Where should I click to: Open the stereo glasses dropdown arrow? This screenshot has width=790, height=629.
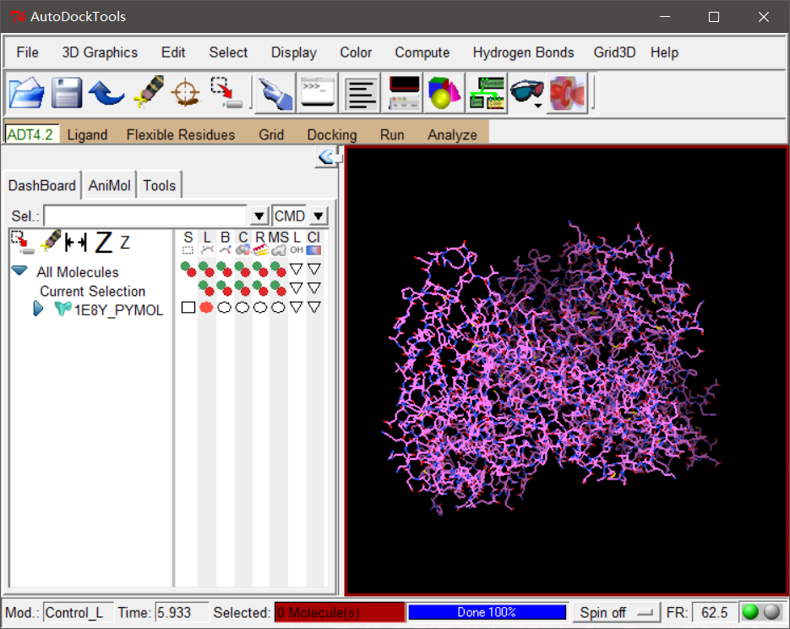point(538,106)
